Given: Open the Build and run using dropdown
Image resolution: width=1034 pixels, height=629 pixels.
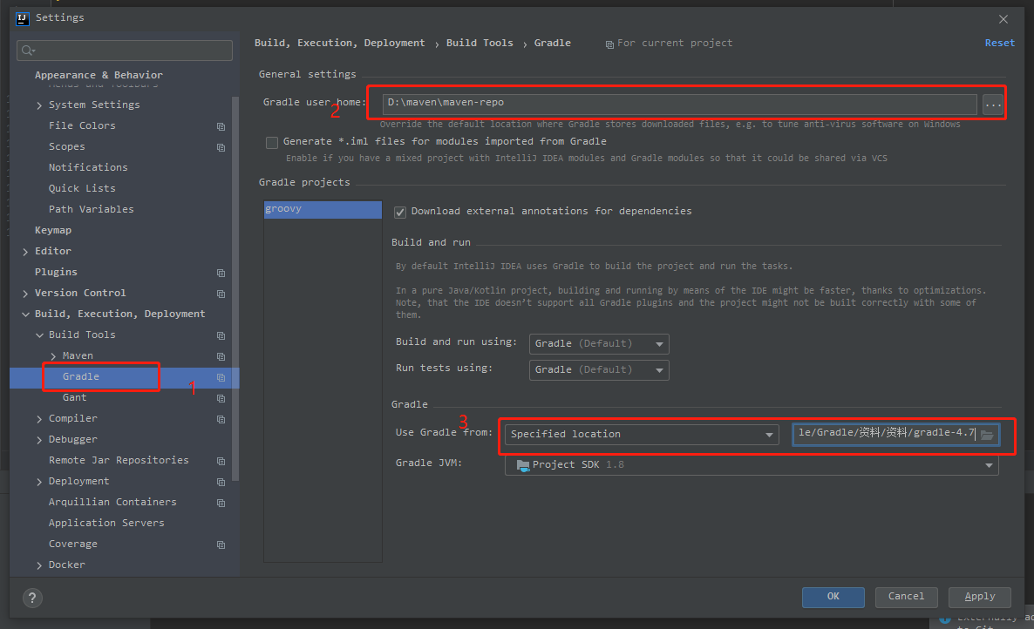Looking at the screenshot, I should 599,344.
